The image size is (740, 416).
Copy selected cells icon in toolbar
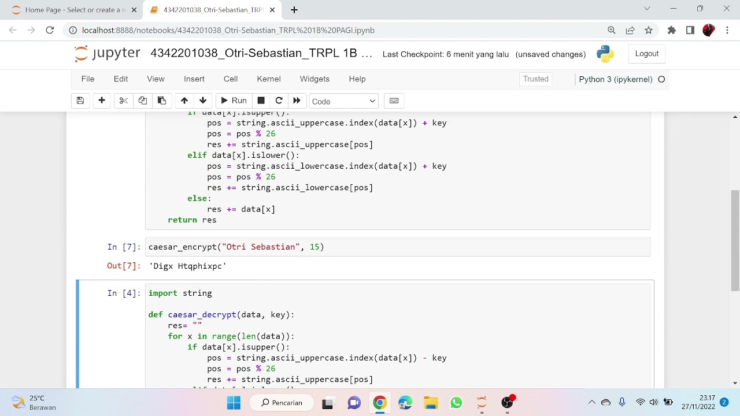[143, 101]
